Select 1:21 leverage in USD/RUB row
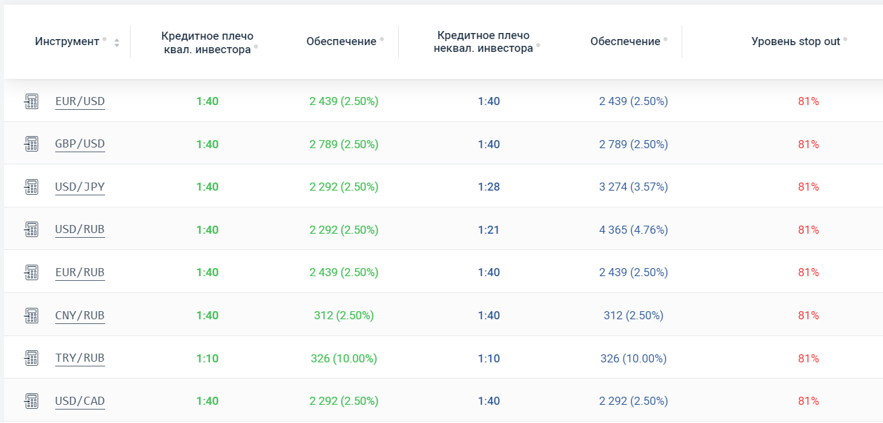The height and width of the screenshot is (423, 883). pos(489,230)
